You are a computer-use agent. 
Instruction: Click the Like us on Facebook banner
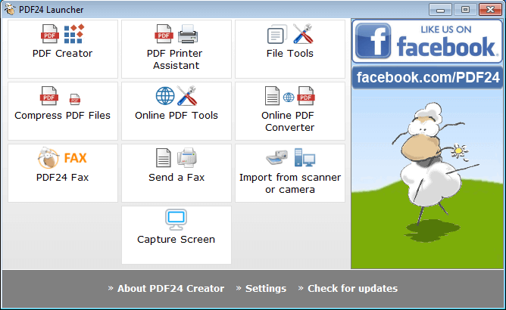[427, 41]
